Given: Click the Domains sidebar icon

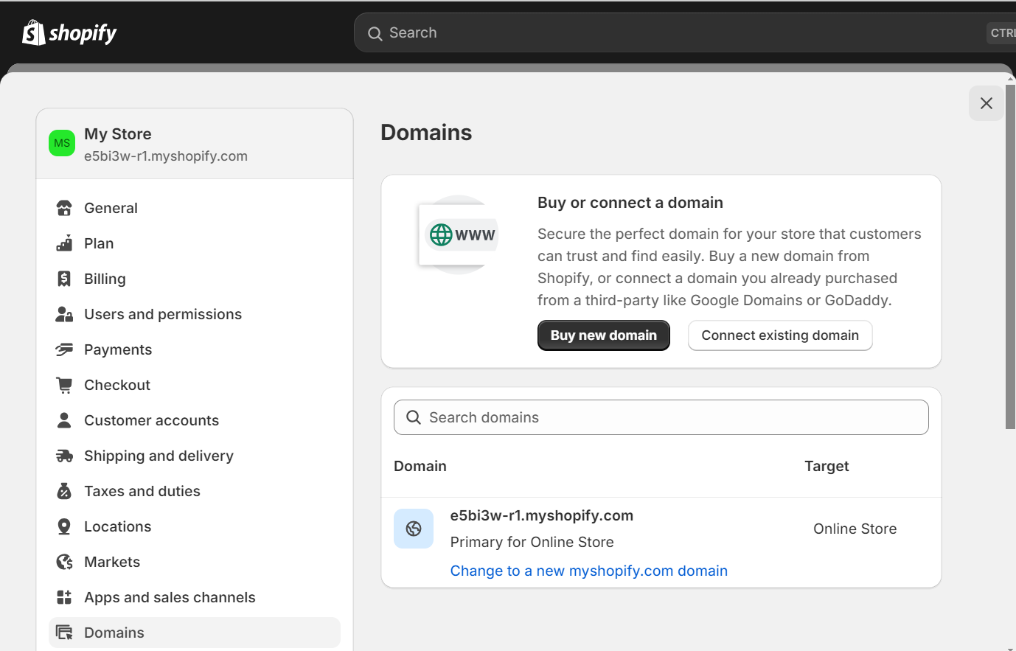Looking at the screenshot, I should pos(64,633).
